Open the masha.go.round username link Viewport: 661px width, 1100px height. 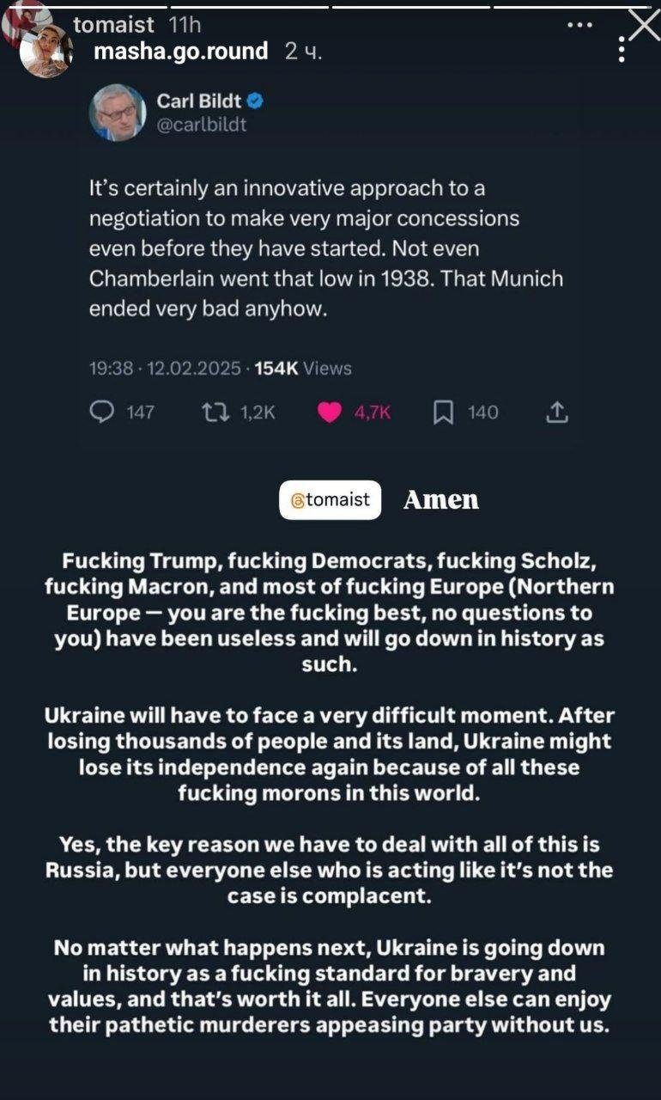pos(180,52)
